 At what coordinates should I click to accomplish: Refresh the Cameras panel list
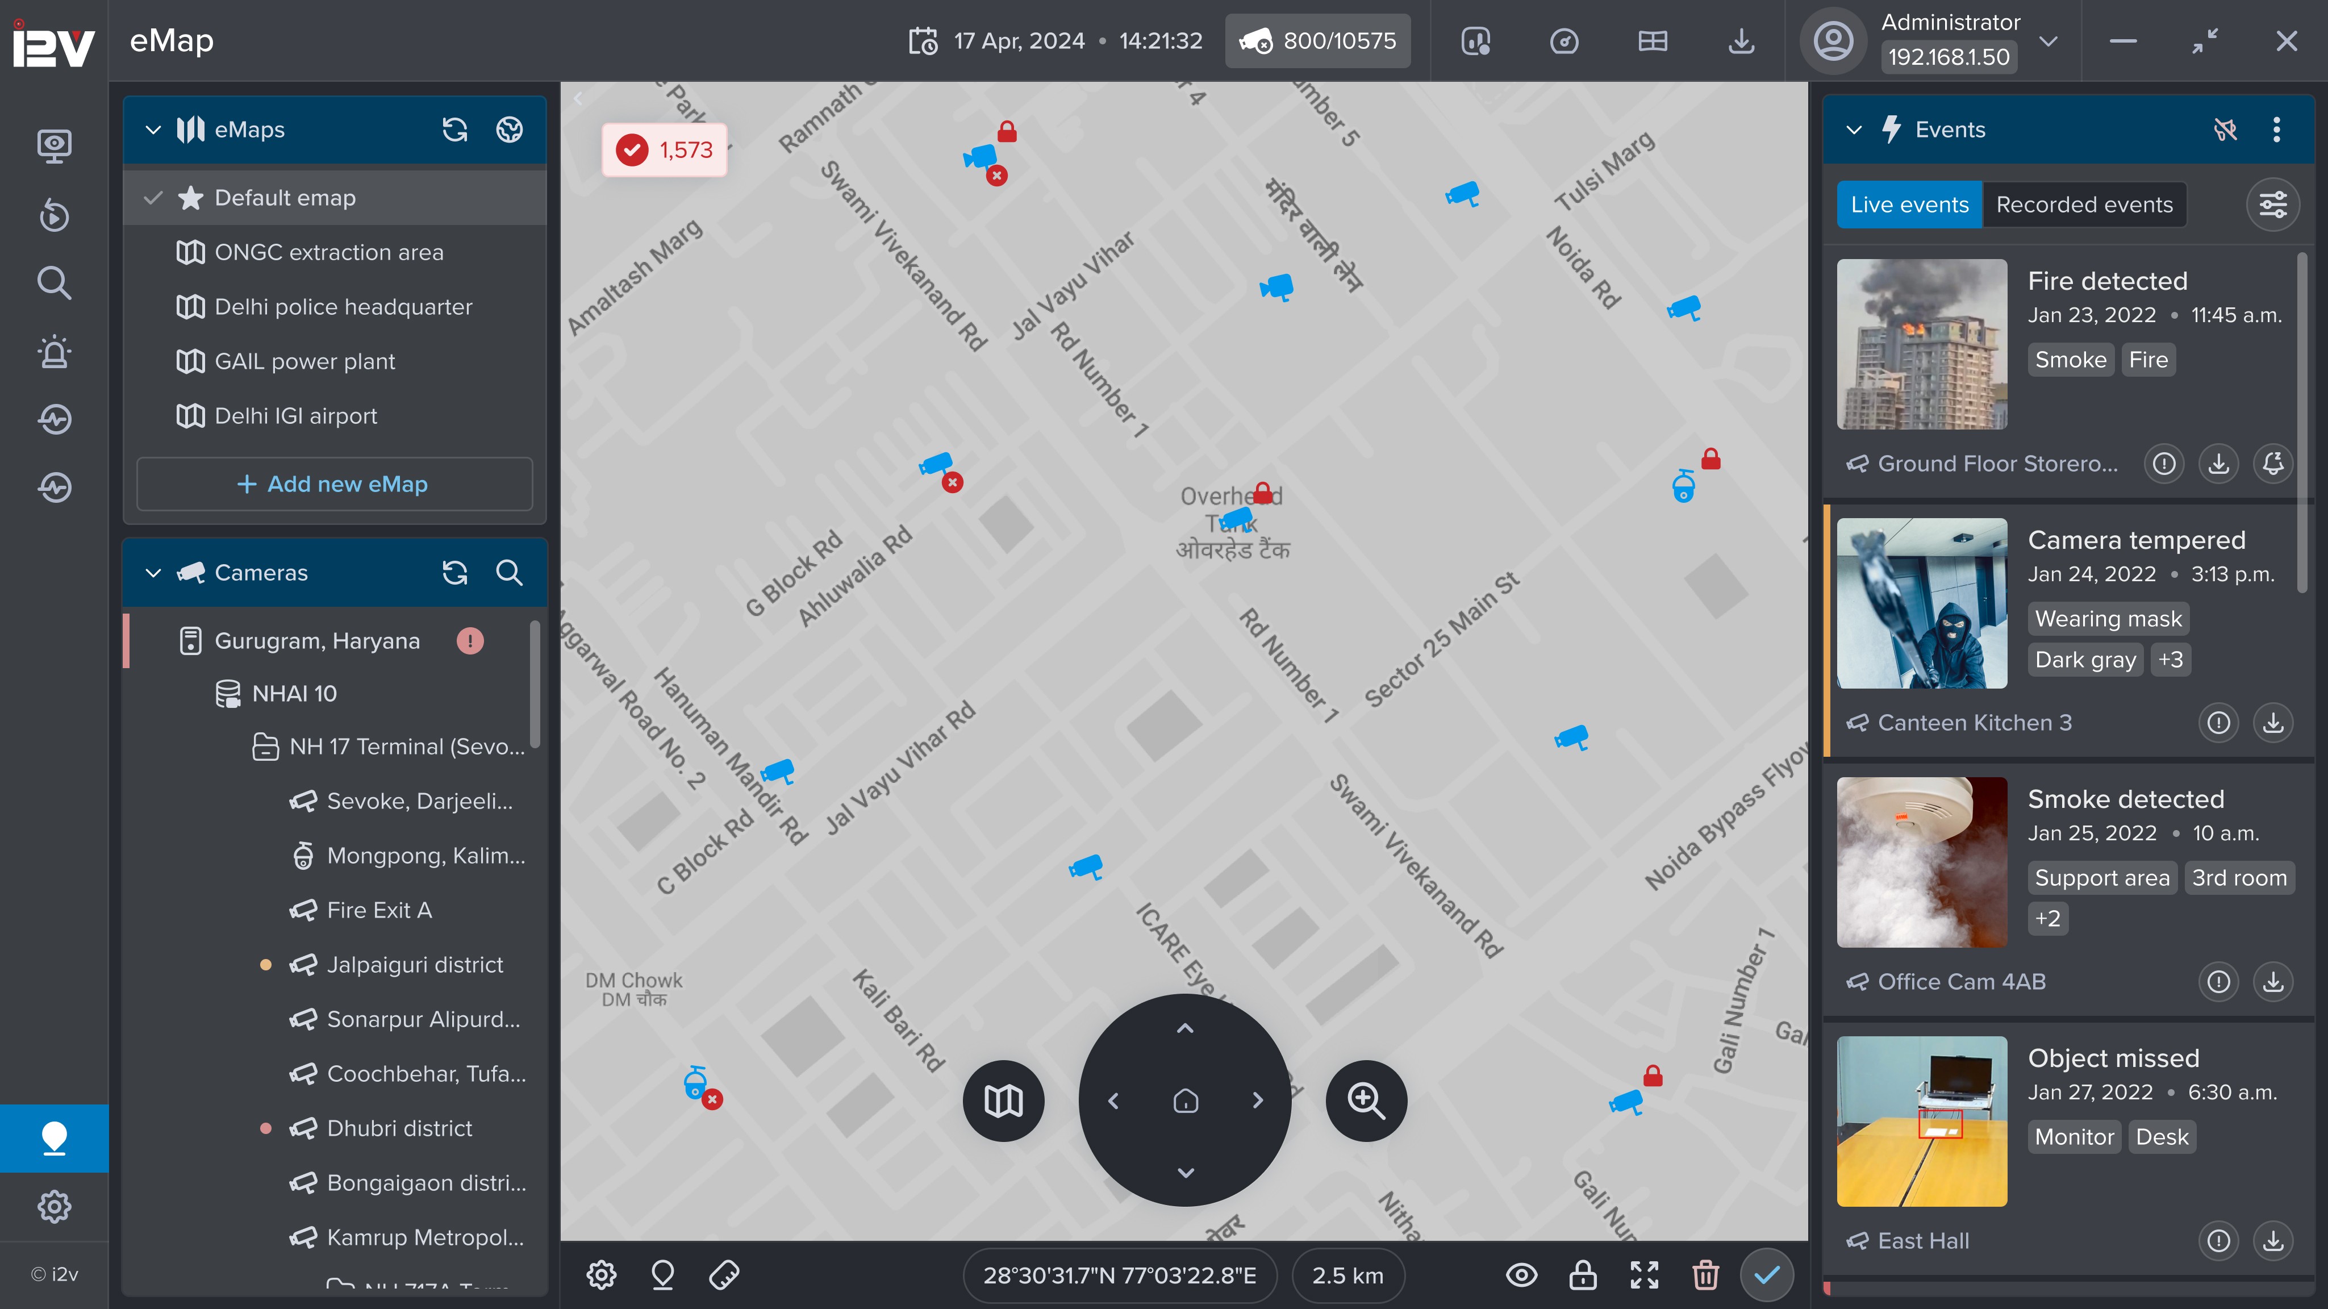454,572
